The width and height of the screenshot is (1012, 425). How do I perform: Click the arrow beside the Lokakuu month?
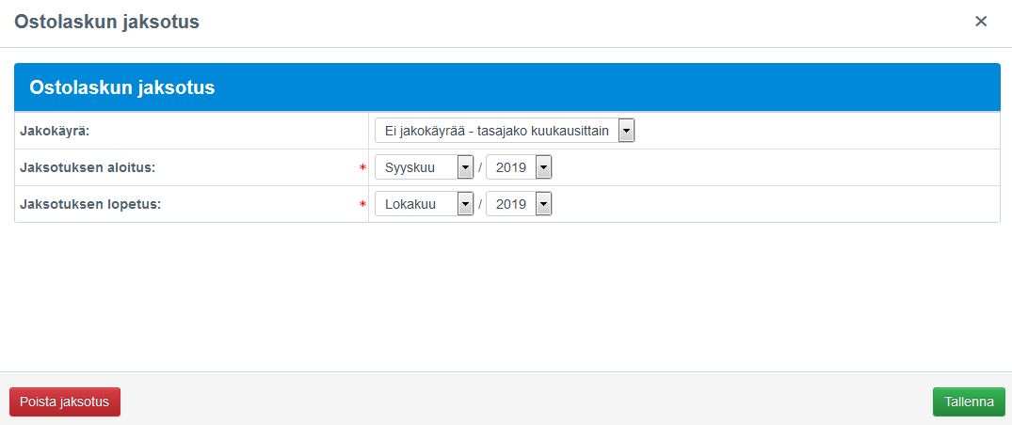[x=465, y=204]
